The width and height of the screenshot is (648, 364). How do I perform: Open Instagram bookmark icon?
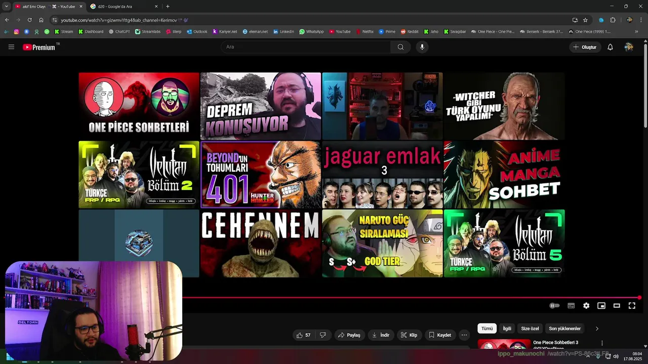[16, 31]
